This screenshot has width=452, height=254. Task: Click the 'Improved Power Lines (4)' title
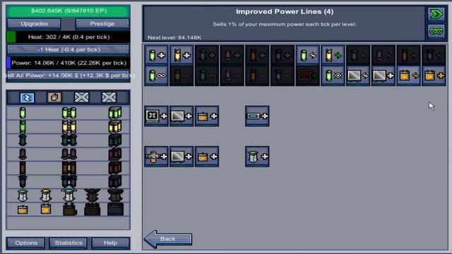click(x=285, y=12)
